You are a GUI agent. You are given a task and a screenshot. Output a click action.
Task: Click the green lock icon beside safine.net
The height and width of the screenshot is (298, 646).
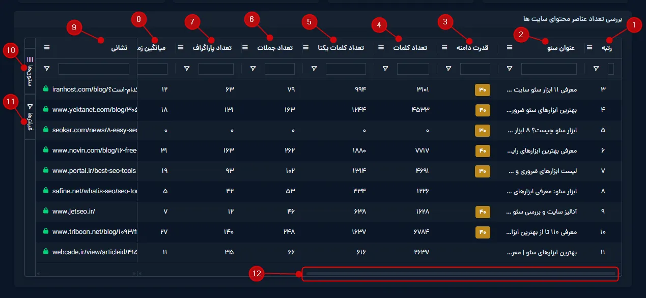[x=46, y=191]
